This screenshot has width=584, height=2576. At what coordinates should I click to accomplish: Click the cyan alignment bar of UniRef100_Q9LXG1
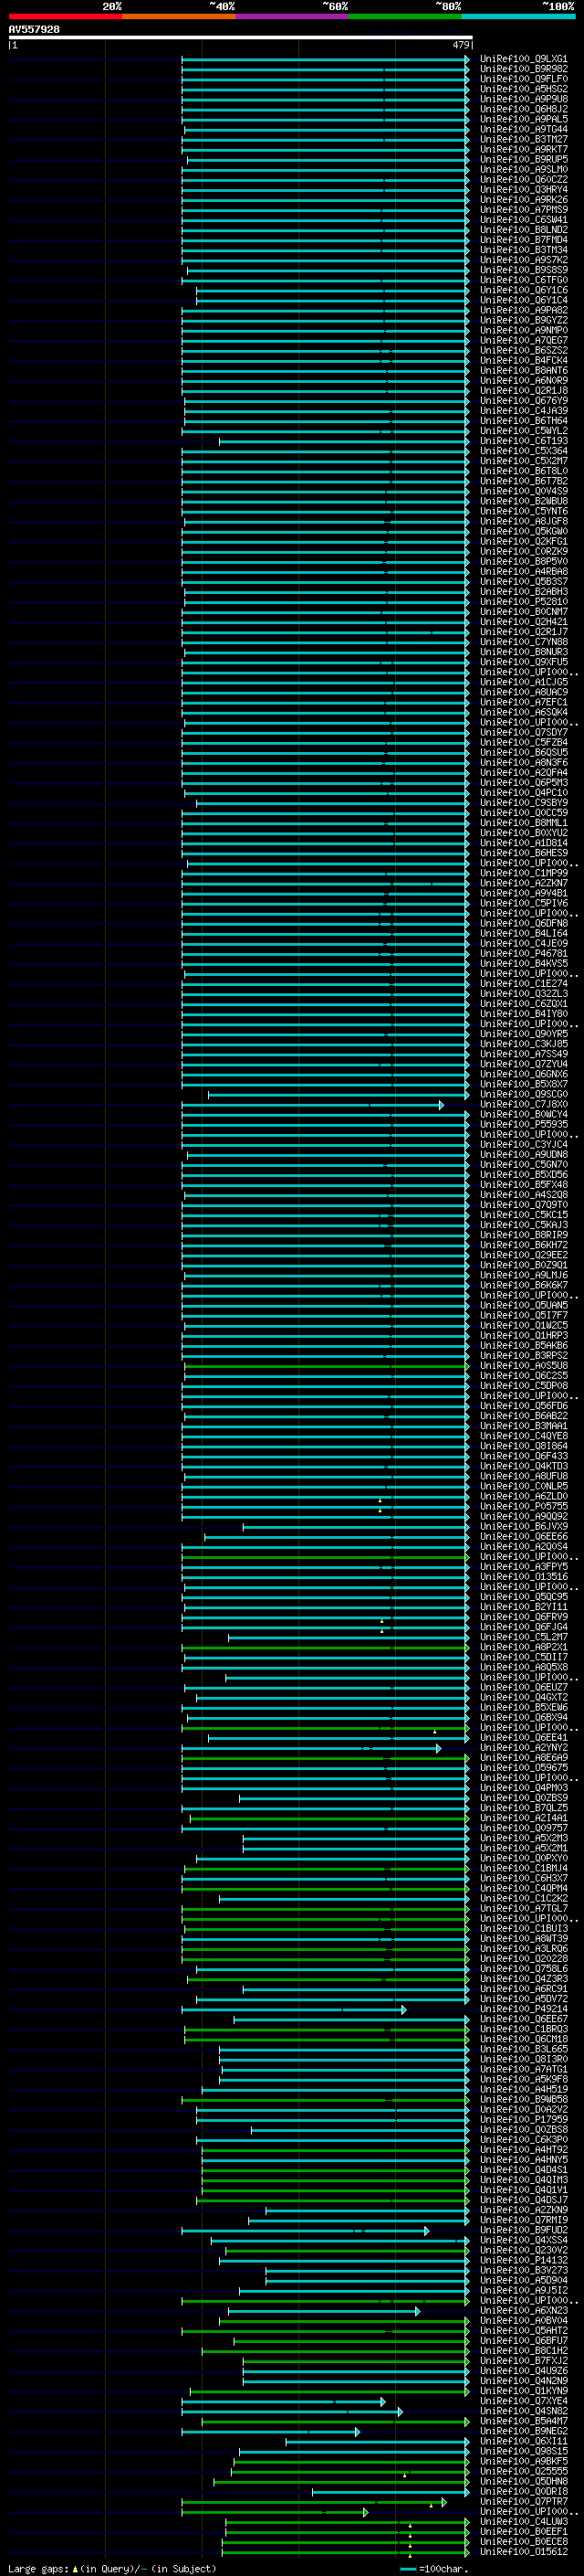[326, 59]
